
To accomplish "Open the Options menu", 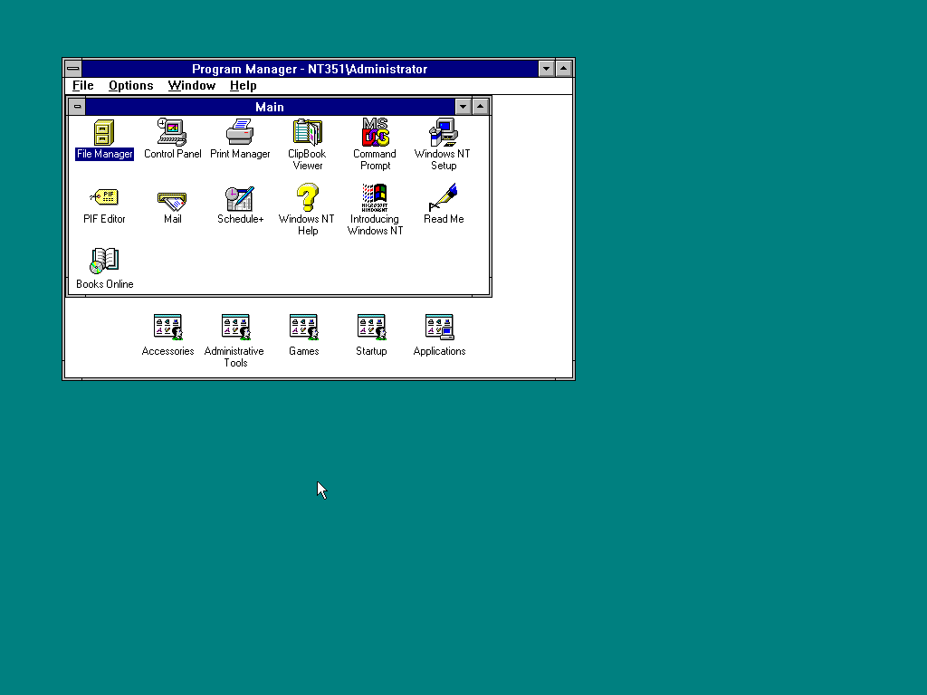I will click(x=130, y=86).
